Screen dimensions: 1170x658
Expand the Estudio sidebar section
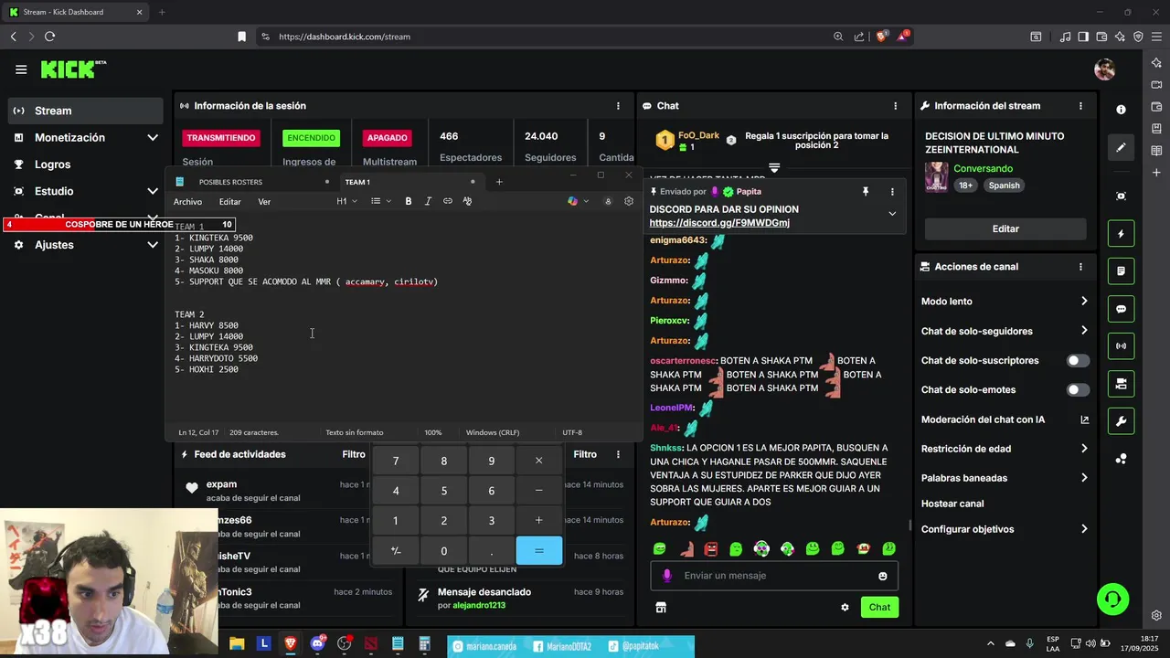click(153, 191)
